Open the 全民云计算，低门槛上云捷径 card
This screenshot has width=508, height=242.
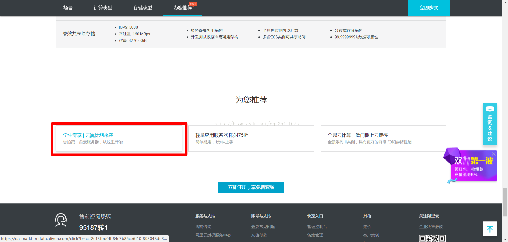383,138
